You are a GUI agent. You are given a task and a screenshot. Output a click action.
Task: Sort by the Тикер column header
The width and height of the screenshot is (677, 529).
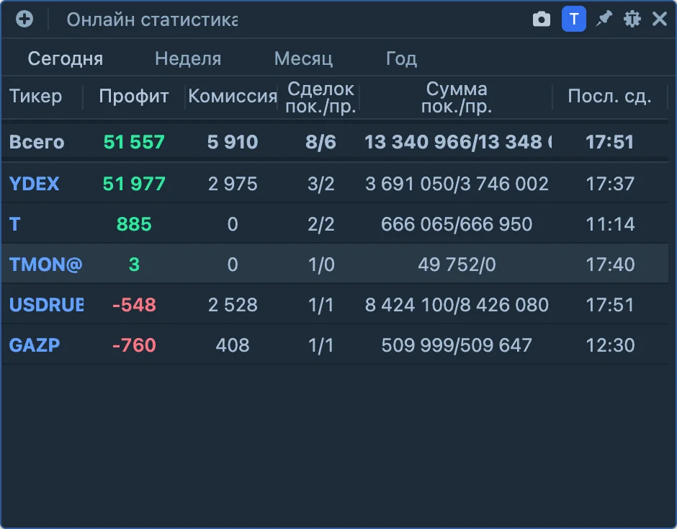[x=36, y=96]
